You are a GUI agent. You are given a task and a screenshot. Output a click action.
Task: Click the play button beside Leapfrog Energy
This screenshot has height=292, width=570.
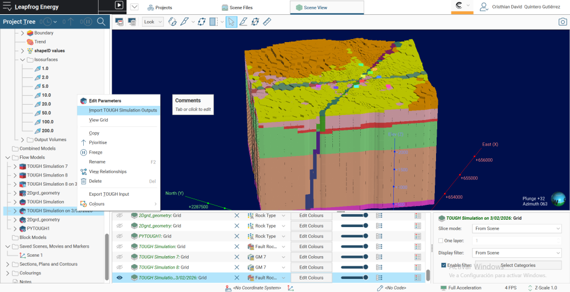coord(119,5)
